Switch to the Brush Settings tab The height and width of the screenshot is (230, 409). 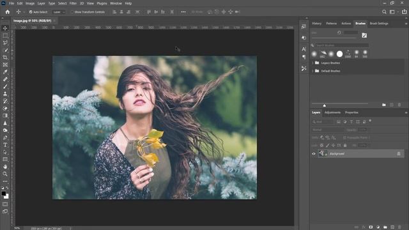[379, 24]
